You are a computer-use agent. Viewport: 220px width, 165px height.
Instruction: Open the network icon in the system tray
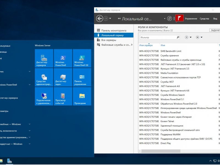coord(215,161)
